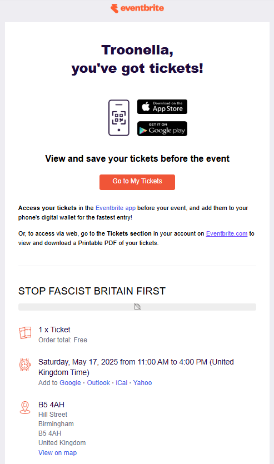Click the event image banner placeholder
Image resolution: width=274 pixels, height=464 pixels.
(x=137, y=307)
